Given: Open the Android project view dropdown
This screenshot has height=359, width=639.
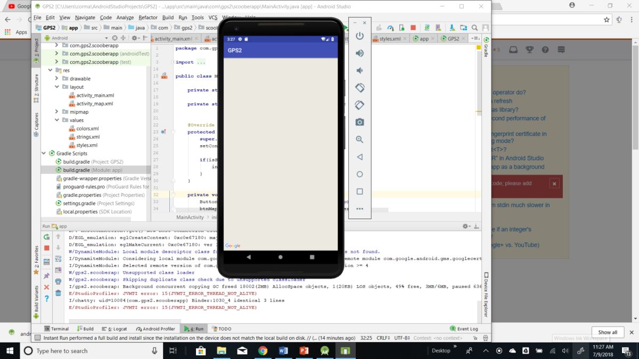Looking at the screenshot, I should tap(60, 38).
